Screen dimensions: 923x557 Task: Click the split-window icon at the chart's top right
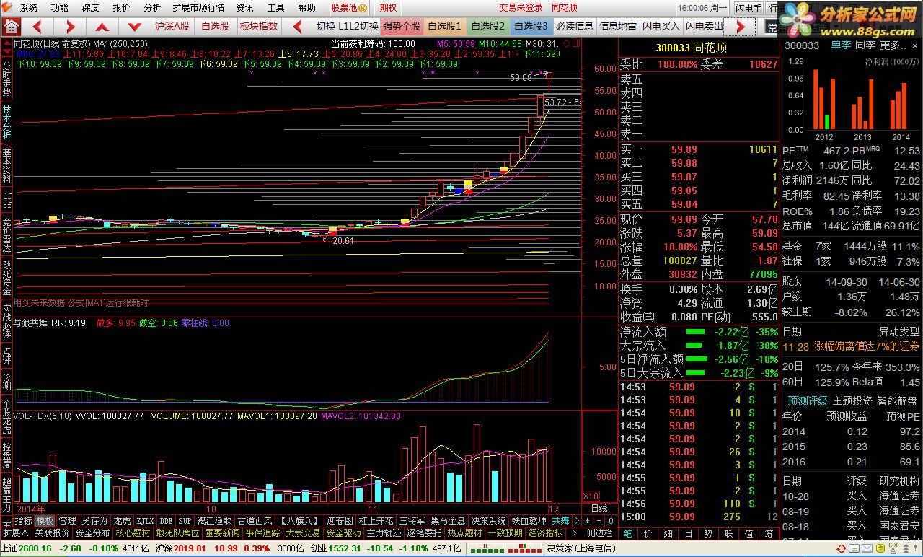click(x=575, y=43)
